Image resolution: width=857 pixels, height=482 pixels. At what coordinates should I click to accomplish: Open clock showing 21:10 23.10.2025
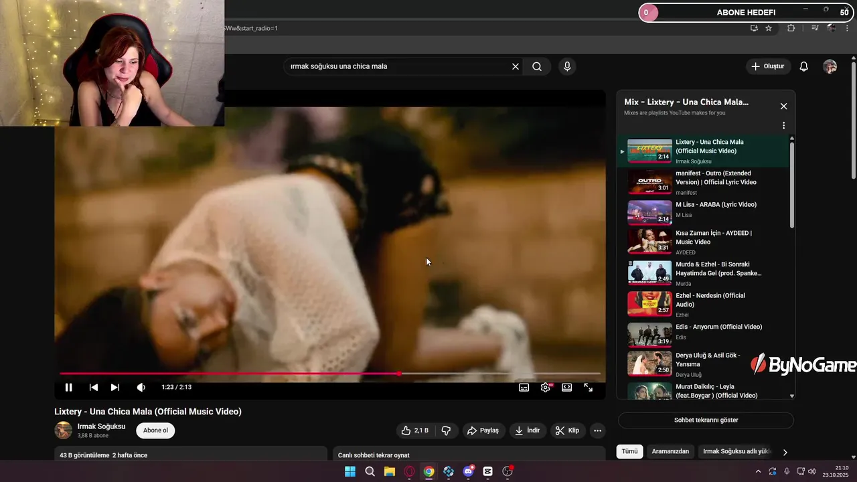[836, 471]
